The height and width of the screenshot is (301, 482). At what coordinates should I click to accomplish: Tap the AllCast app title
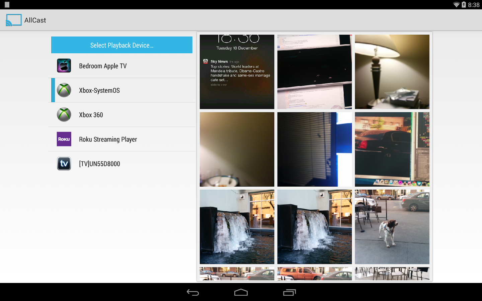pyautogui.click(x=35, y=20)
